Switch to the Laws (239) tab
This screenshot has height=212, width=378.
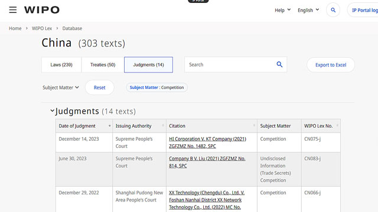click(x=61, y=65)
